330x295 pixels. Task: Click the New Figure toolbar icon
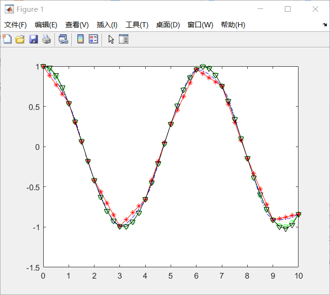coord(8,39)
